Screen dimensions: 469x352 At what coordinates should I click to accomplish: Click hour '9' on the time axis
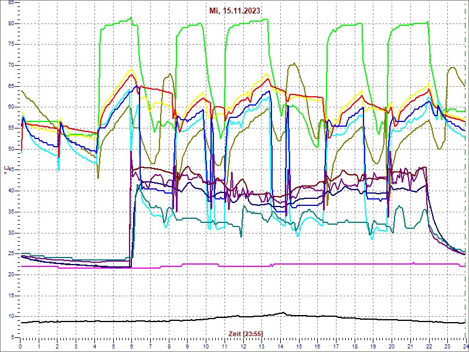187,346
